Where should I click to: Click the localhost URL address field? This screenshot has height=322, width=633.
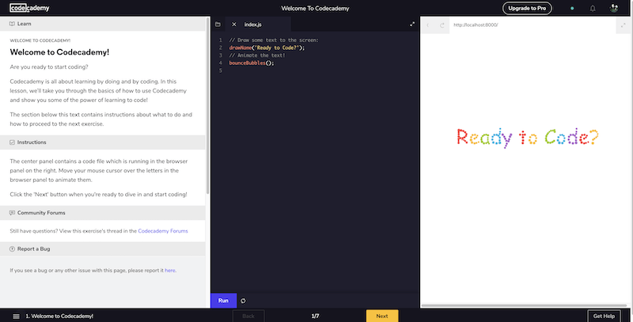tap(533, 25)
